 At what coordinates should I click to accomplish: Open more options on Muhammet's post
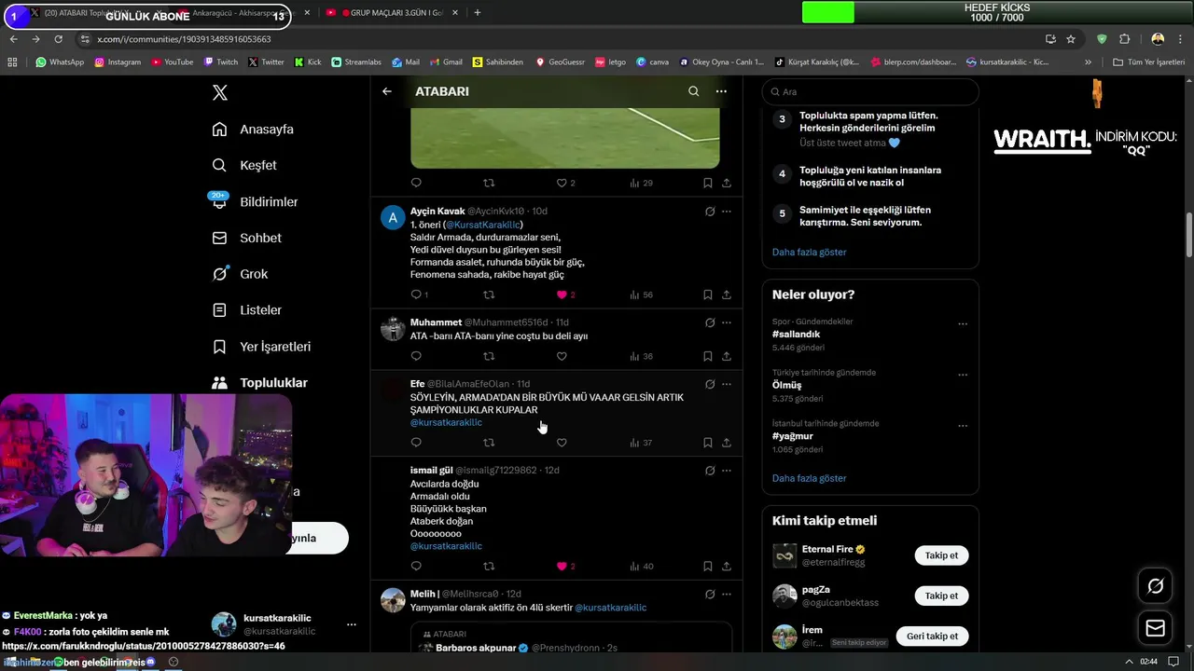tap(727, 322)
